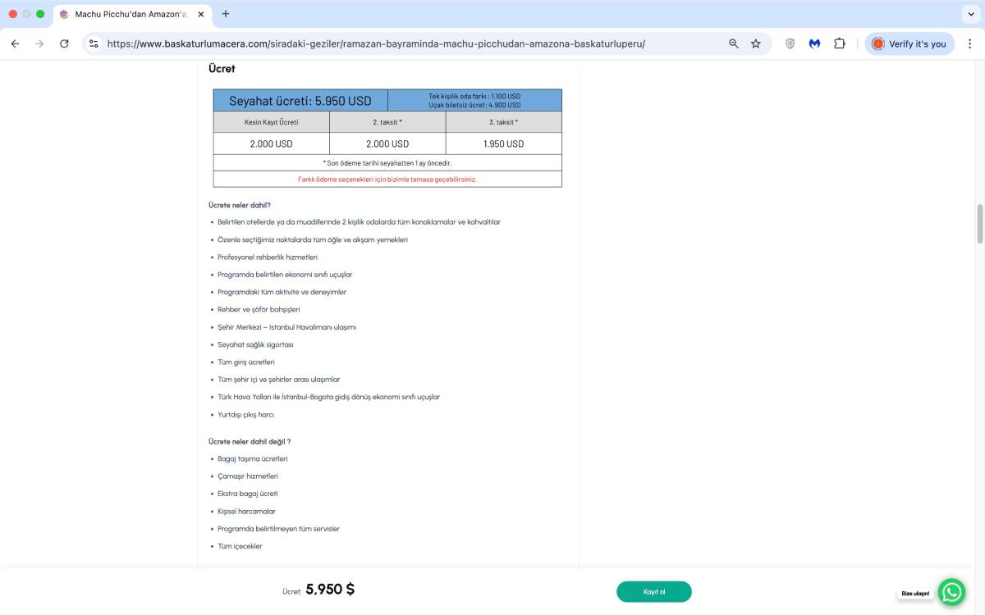The width and height of the screenshot is (985, 615).
Task: Click the Seyahat sağlık sigortası item
Action: pyautogui.click(x=255, y=344)
